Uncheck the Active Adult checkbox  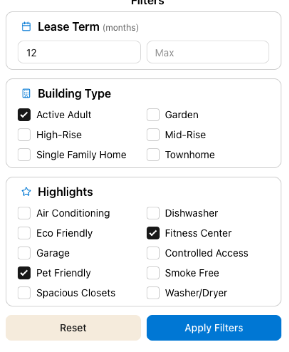pyautogui.click(x=24, y=115)
